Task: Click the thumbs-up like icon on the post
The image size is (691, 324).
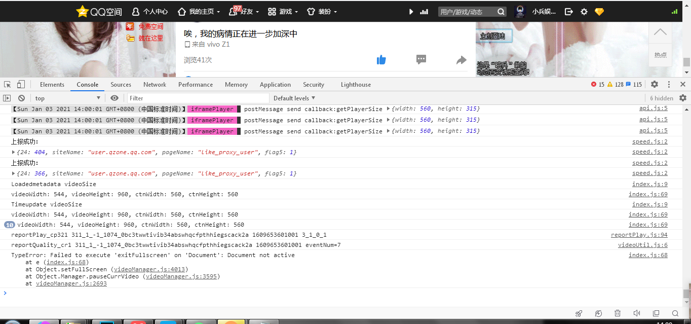Action: (x=381, y=60)
